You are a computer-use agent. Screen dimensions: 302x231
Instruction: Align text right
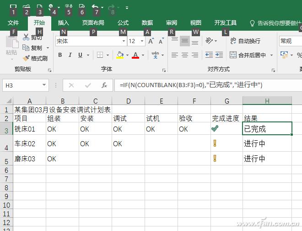tap(195, 55)
